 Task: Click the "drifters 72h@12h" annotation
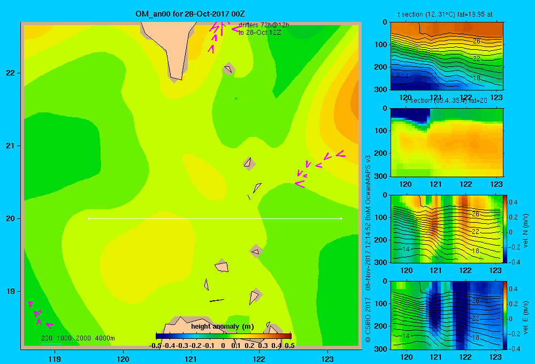point(264,25)
